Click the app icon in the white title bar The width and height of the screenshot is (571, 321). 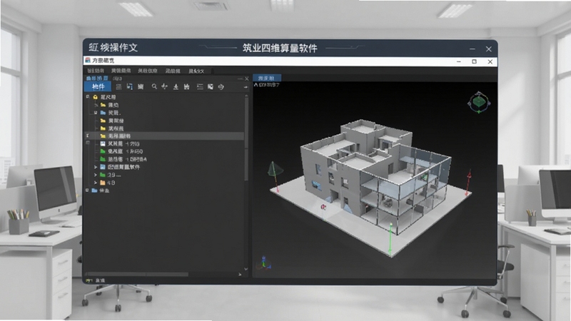(88, 60)
